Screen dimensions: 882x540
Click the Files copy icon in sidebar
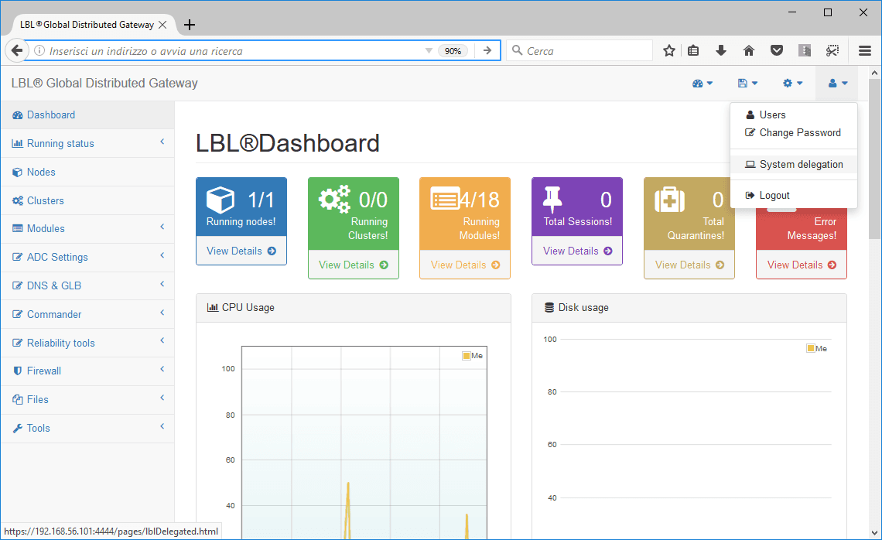pyautogui.click(x=18, y=400)
